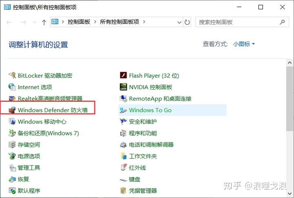
Task: Minimize the control panel window
Action: [x=239, y=7]
